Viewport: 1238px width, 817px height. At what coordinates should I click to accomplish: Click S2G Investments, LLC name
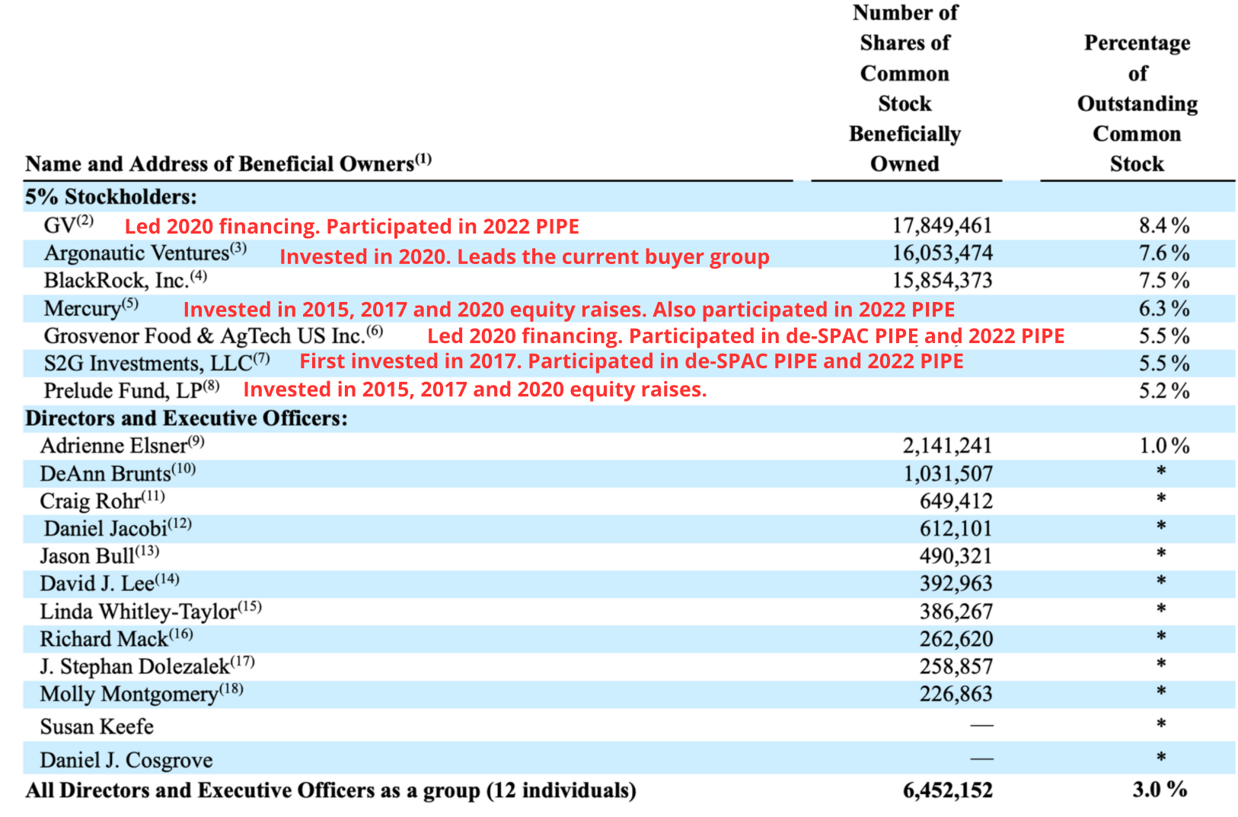[x=148, y=364]
